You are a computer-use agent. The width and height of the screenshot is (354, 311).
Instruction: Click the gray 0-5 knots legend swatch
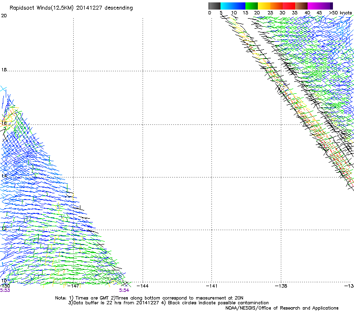(214, 6)
